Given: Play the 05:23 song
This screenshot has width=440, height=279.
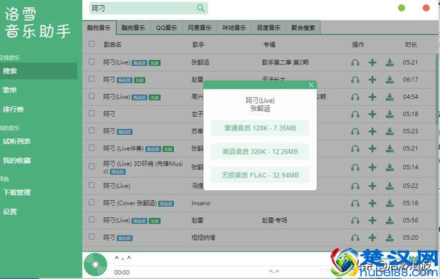Looking at the screenshot, I should point(355,131).
